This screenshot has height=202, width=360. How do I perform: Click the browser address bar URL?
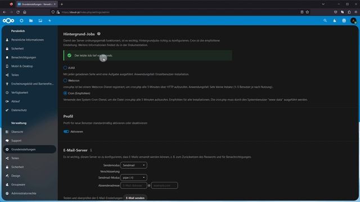coord(85,12)
